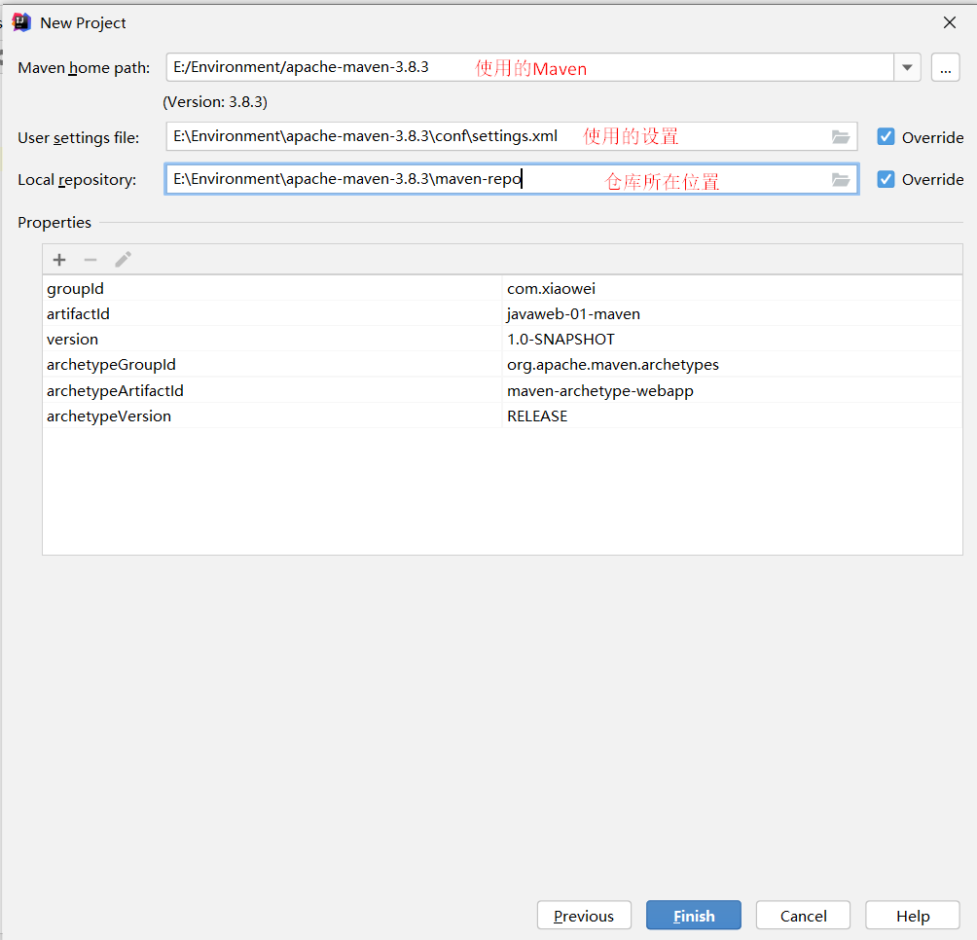Close the New Project dialog
Image resolution: width=977 pixels, height=940 pixels.
[950, 22]
